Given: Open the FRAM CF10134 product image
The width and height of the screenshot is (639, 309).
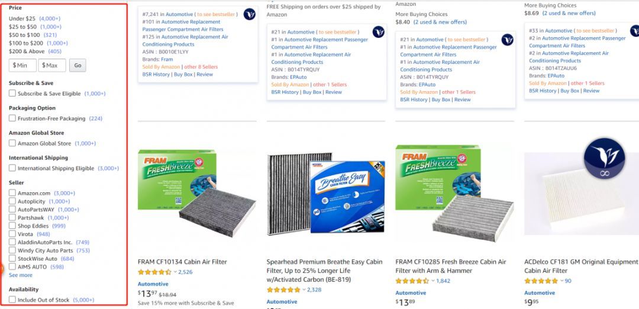Looking at the screenshot, I should pos(197,193).
